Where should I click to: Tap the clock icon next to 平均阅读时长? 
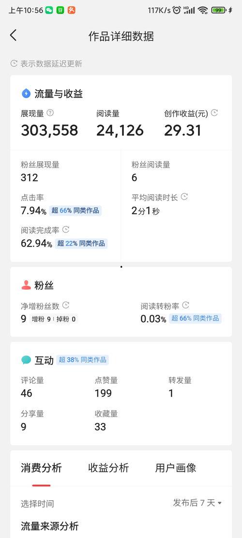pos(184,197)
